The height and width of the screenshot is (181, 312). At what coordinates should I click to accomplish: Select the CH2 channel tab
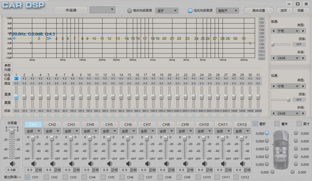coord(52,124)
